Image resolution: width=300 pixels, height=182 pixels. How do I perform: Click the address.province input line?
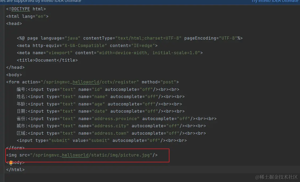(116, 119)
